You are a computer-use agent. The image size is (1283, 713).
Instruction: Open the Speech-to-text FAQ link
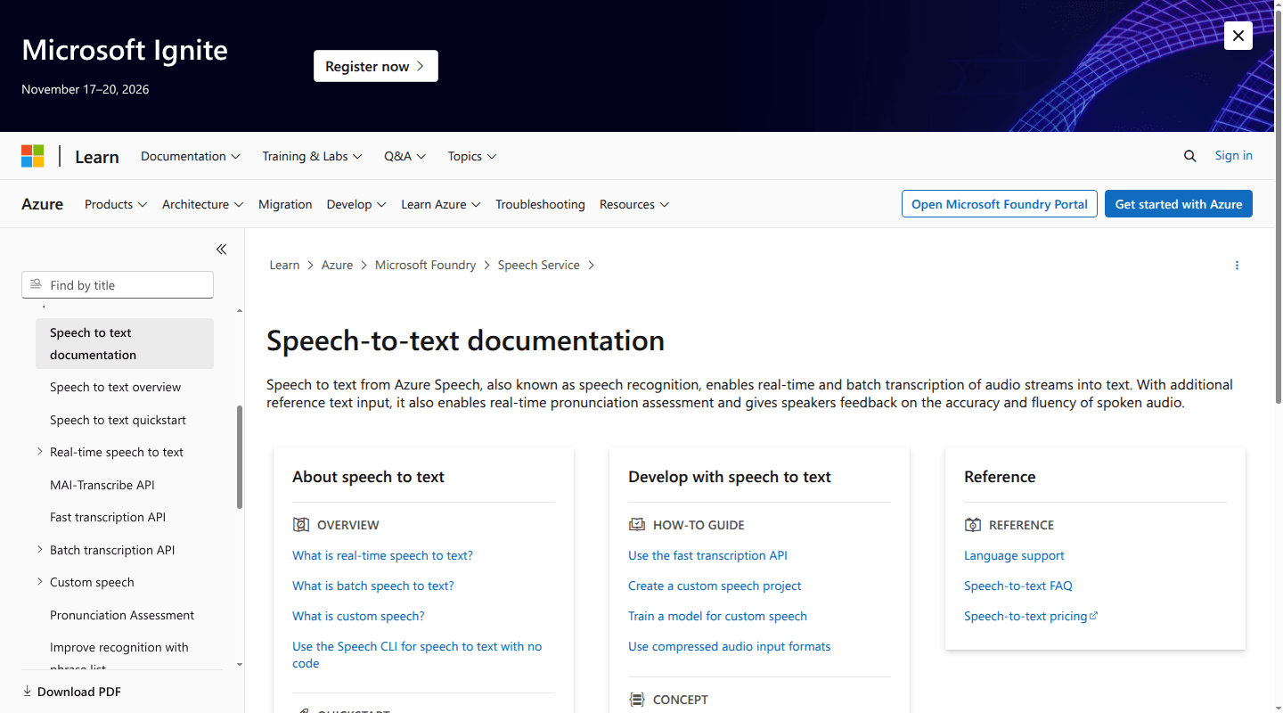point(1018,586)
